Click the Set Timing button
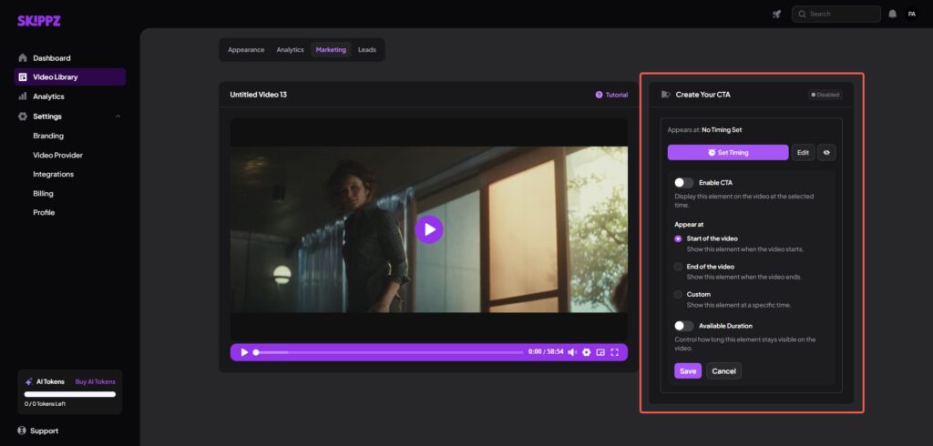933x446 pixels. (x=727, y=153)
